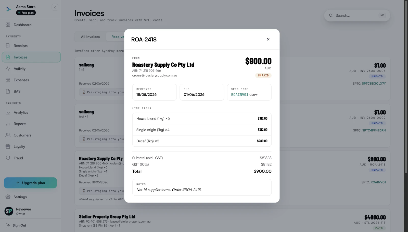Click the INV-2606-0003 invoice number
This screenshot has width=408, height=232.
373,71
